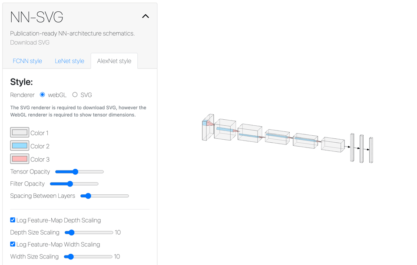Click the Spacing Between Layers slider
The image size is (417, 265).
pos(105,196)
